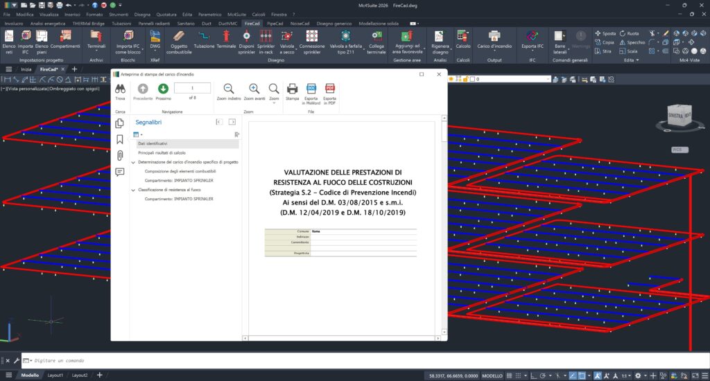Toggle polar tracking in status bar
The width and height of the screenshot is (710, 381).
coord(543,375)
